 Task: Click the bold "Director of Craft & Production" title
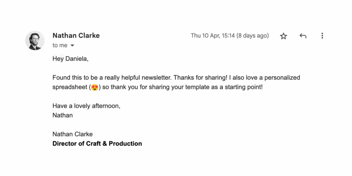[x=97, y=144]
